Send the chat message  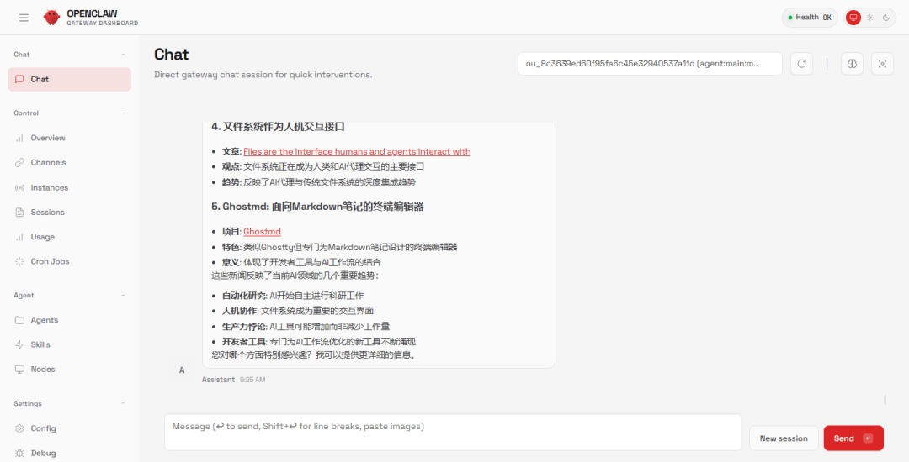[853, 438]
